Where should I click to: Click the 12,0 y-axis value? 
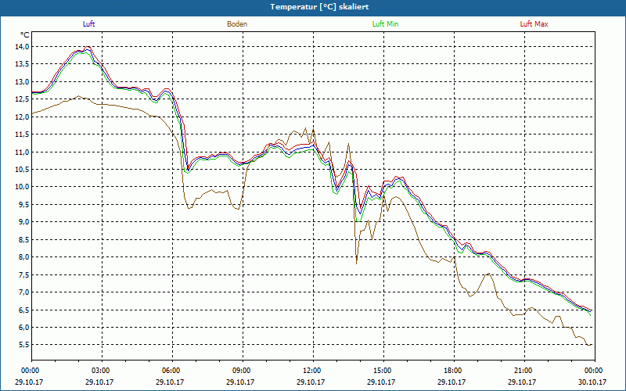[x=23, y=117]
